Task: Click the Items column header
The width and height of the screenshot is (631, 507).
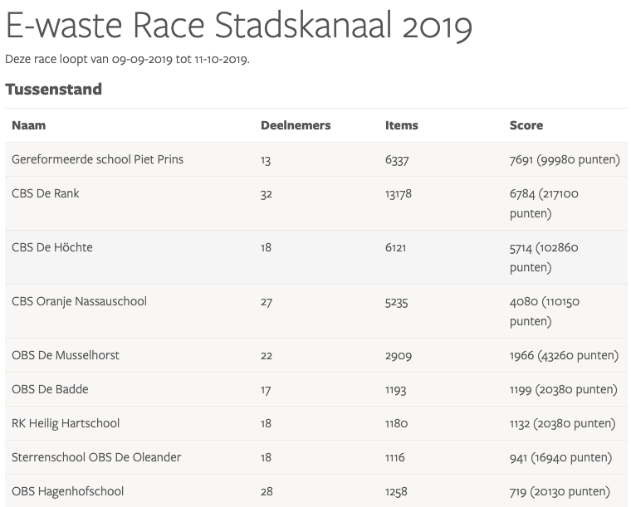Action: point(402,125)
